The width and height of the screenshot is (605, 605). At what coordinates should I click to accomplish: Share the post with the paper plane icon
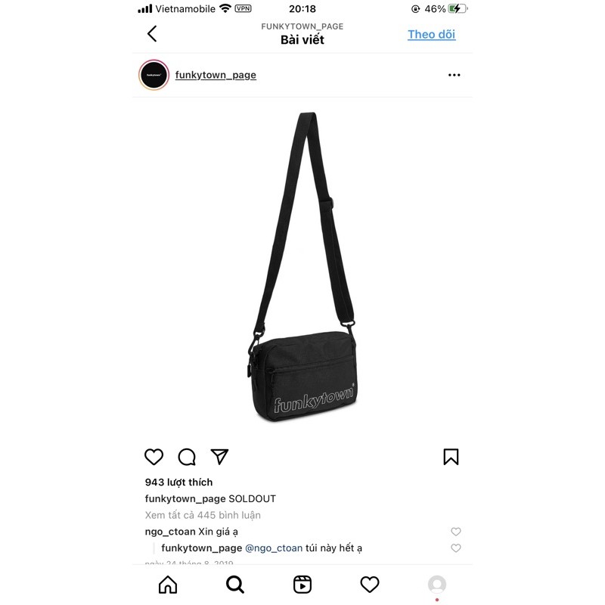(219, 457)
